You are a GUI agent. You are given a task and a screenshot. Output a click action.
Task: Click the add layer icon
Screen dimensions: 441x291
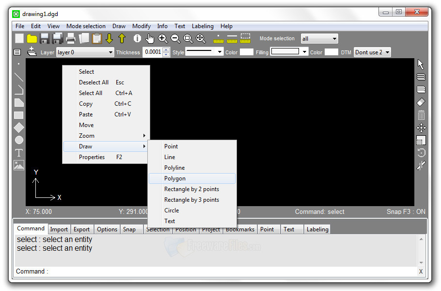pos(32,51)
